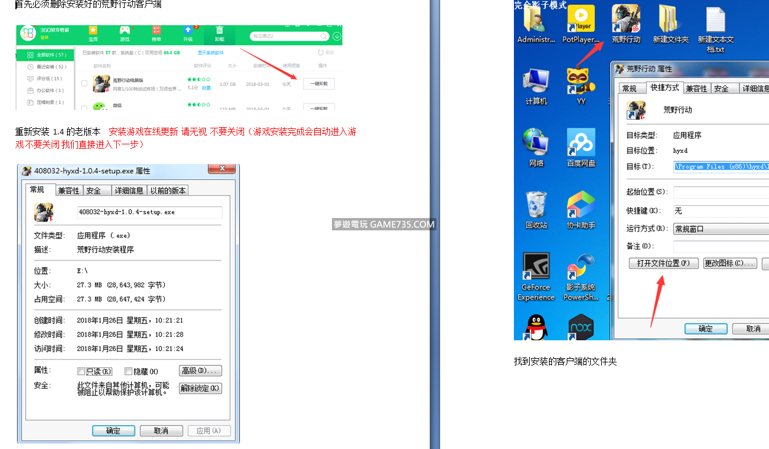Screen dimensions: 769x449
Task: Click 确定 in 荒野行动 属性 dialog
Action: 706,329
